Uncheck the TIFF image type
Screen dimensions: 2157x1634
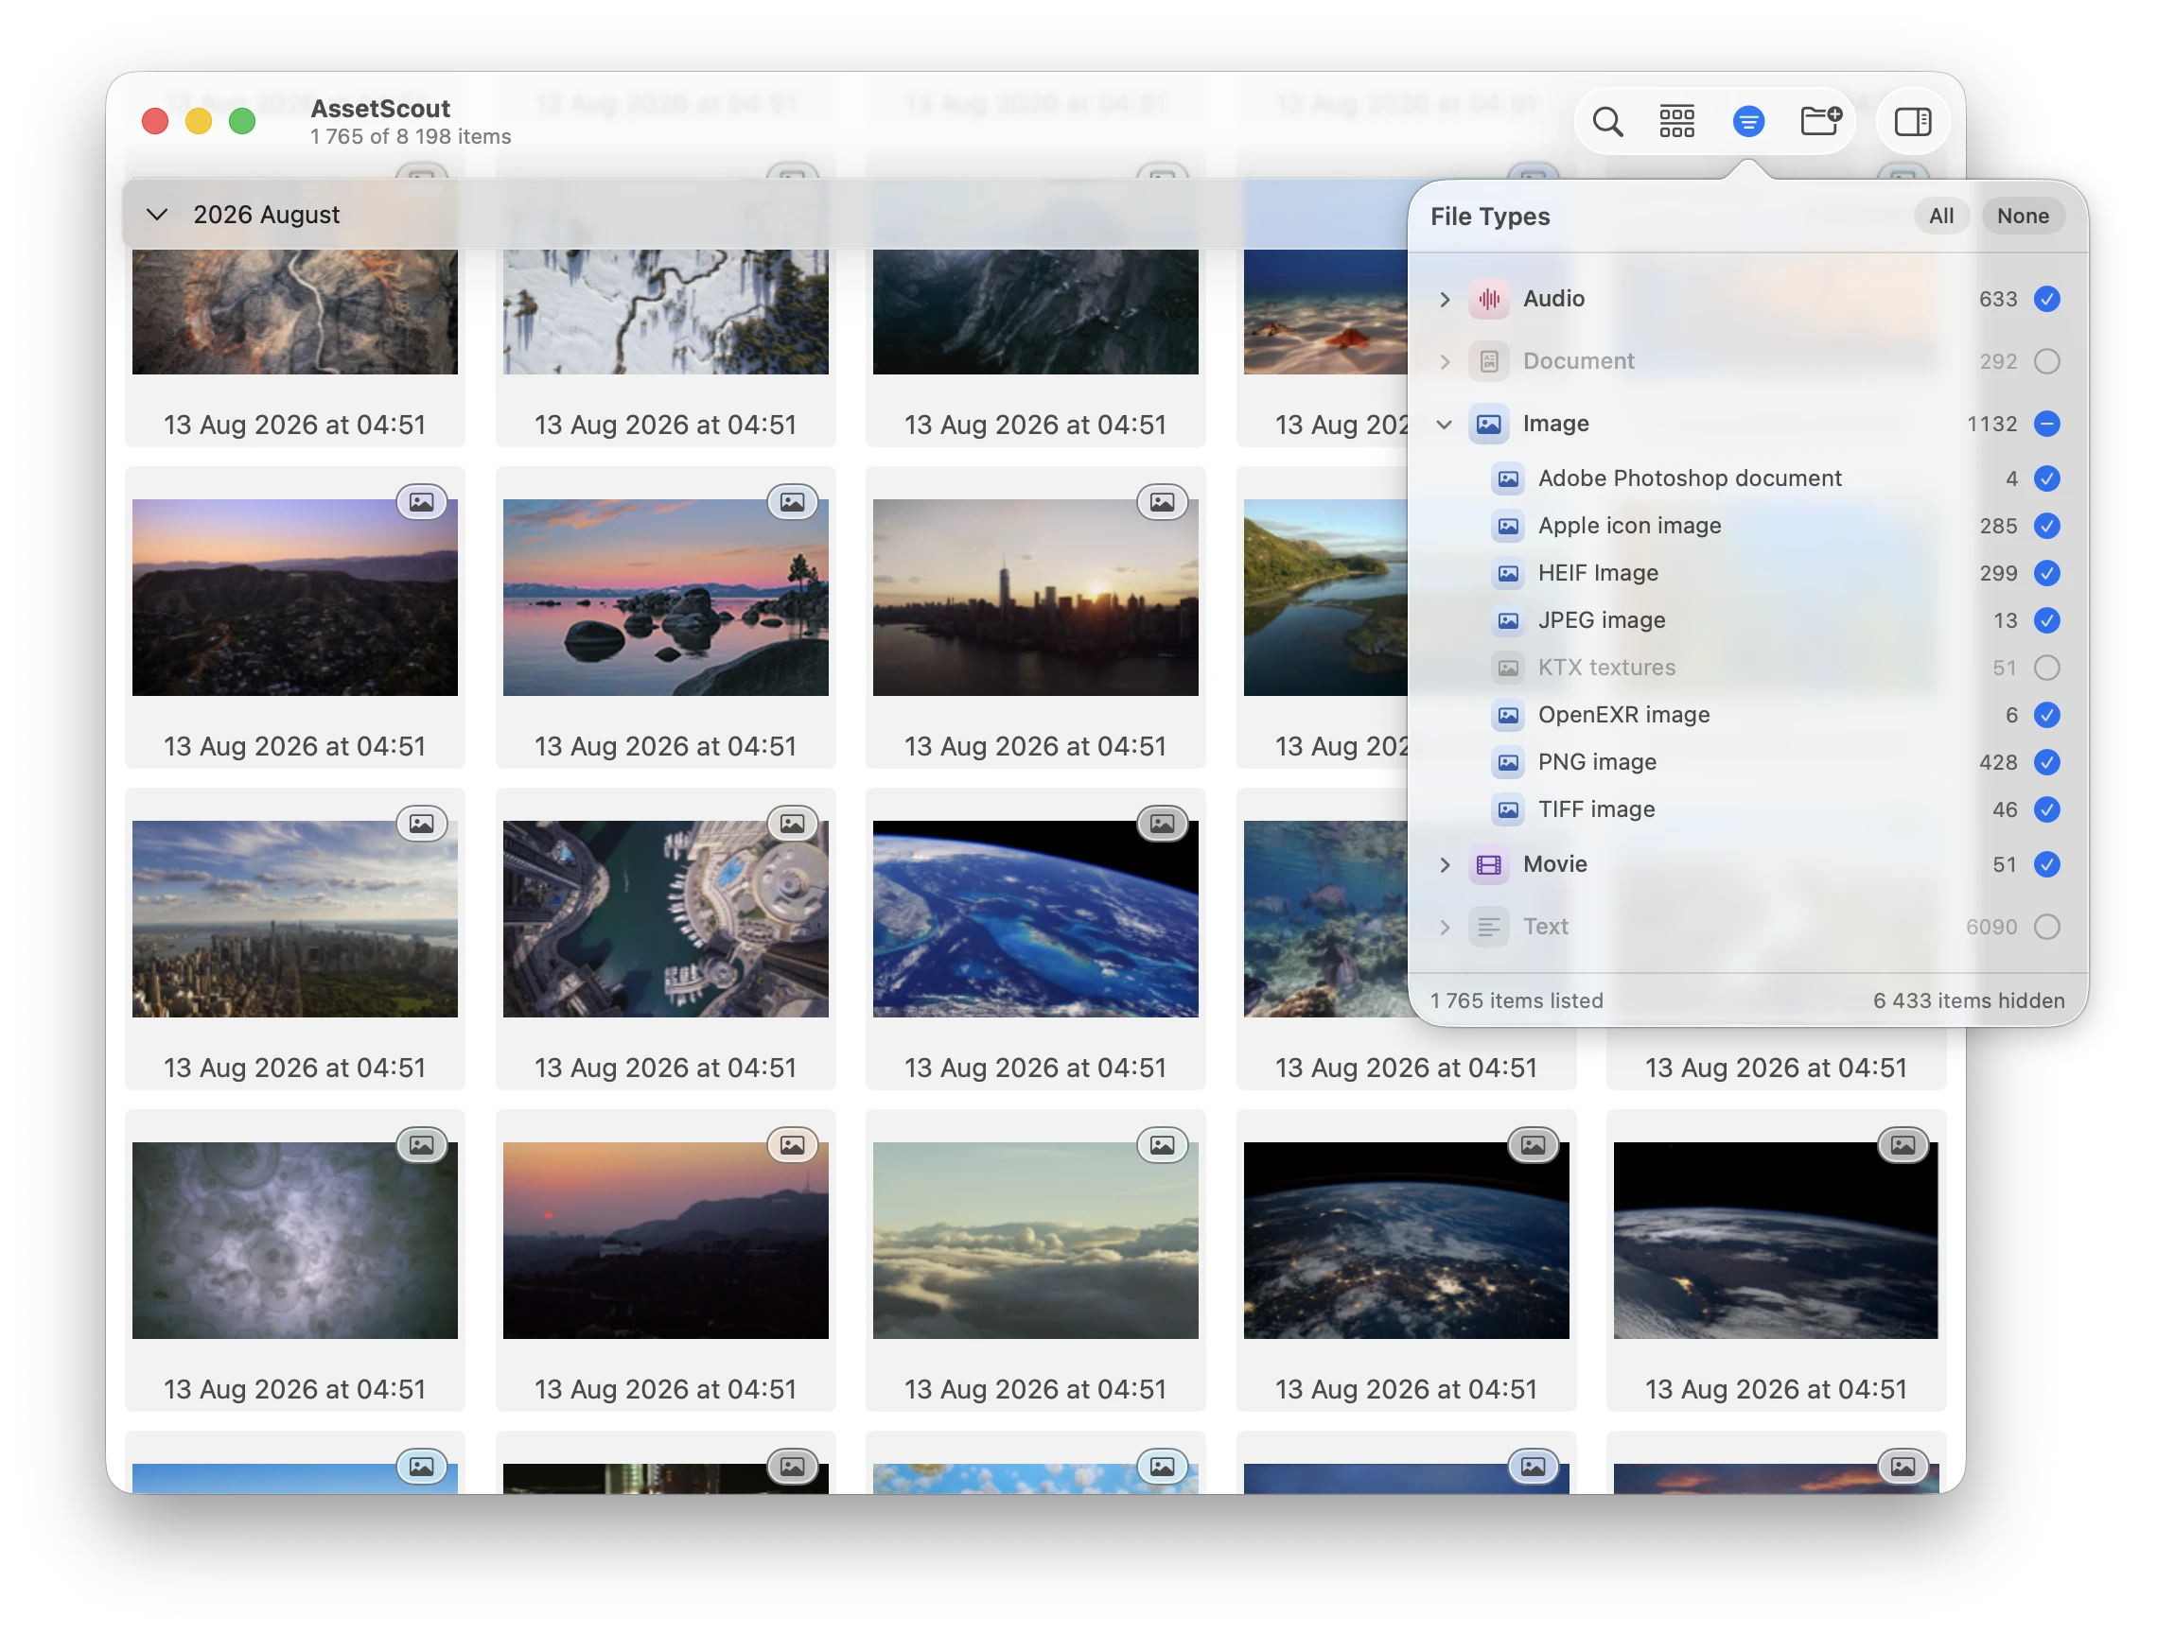click(2047, 810)
